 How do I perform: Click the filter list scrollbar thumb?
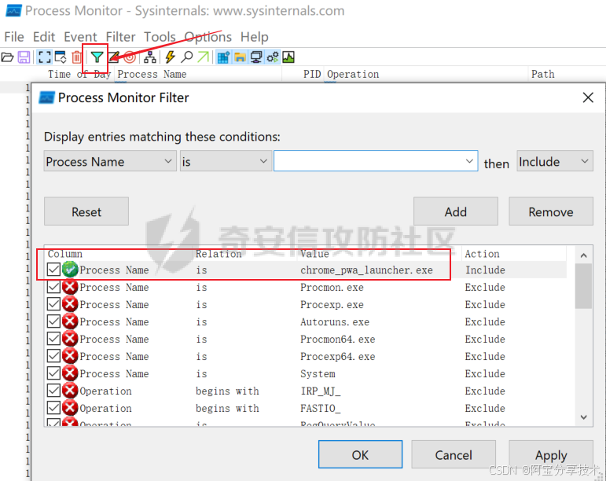click(x=583, y=286)
